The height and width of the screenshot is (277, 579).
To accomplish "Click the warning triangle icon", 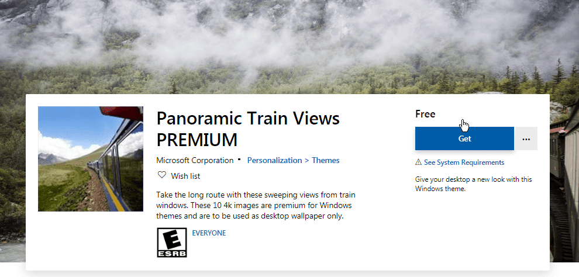I will coord(418,162).
